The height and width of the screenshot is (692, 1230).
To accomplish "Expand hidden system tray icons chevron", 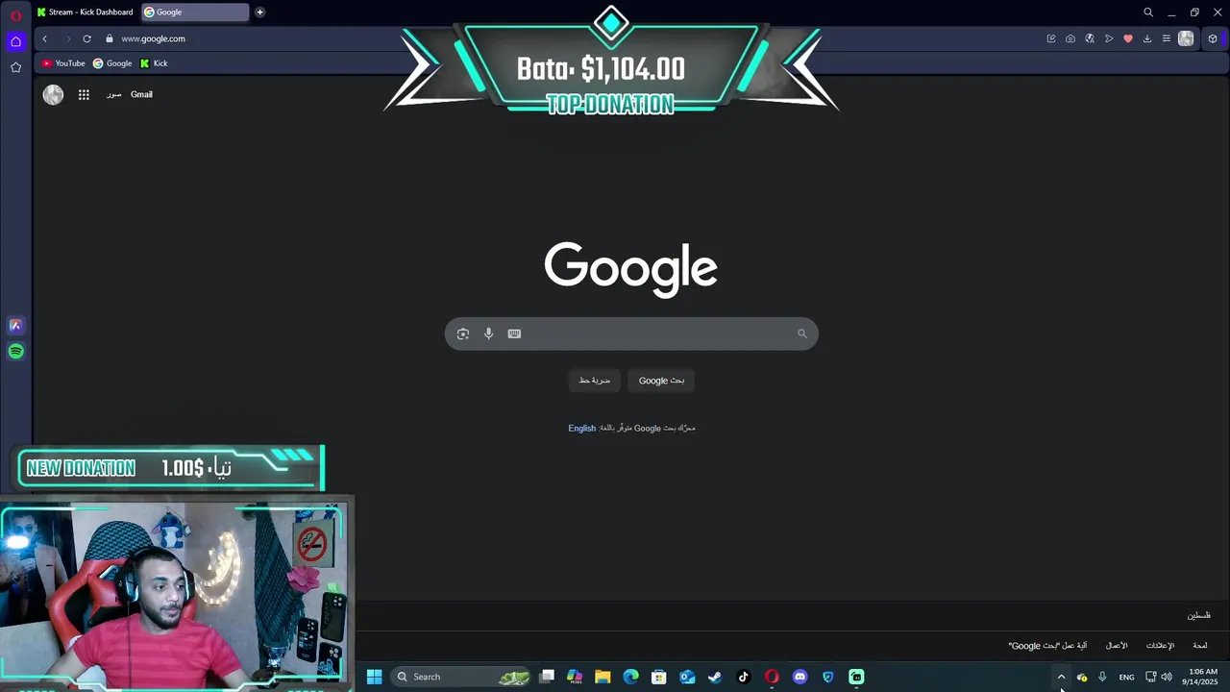I will pyautogui.click(x=1061, y=677).
